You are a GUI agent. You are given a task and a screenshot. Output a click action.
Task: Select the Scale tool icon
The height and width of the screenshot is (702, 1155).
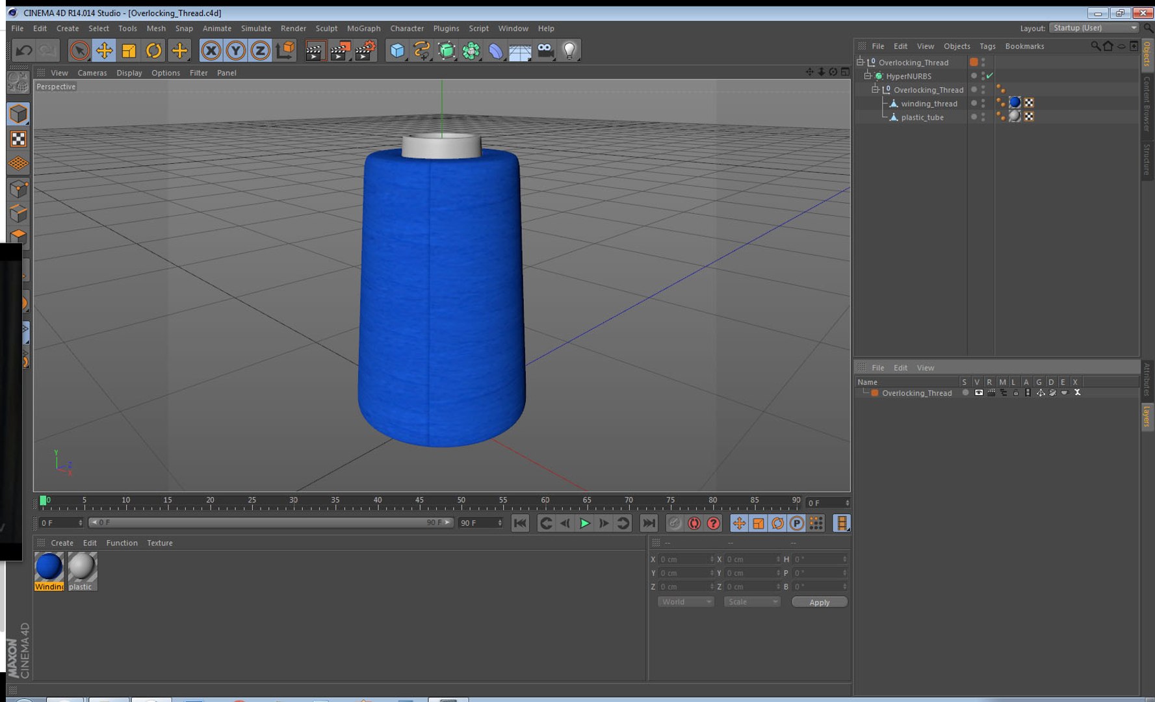(x=129, y=51)
